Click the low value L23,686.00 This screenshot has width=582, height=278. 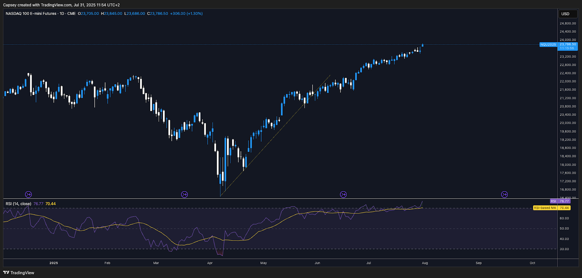135,13
